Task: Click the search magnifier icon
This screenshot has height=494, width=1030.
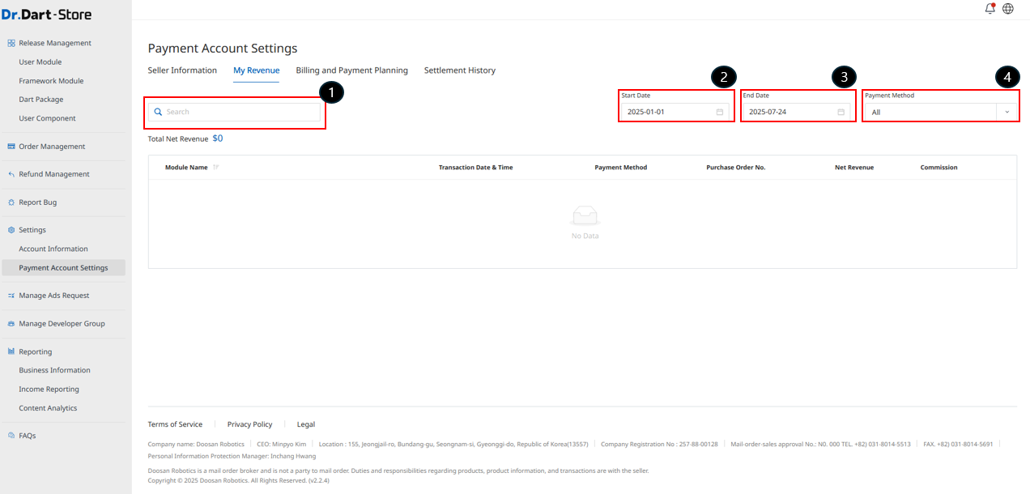Action: point(159,112)
